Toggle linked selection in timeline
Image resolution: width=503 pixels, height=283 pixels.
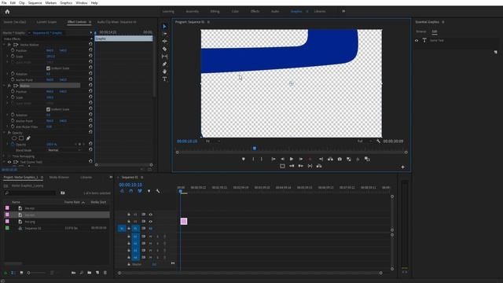(140, 191)
